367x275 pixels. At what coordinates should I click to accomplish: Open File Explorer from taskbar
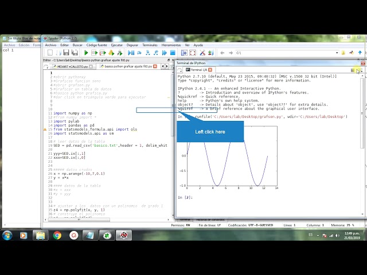[x=41, y=235]
